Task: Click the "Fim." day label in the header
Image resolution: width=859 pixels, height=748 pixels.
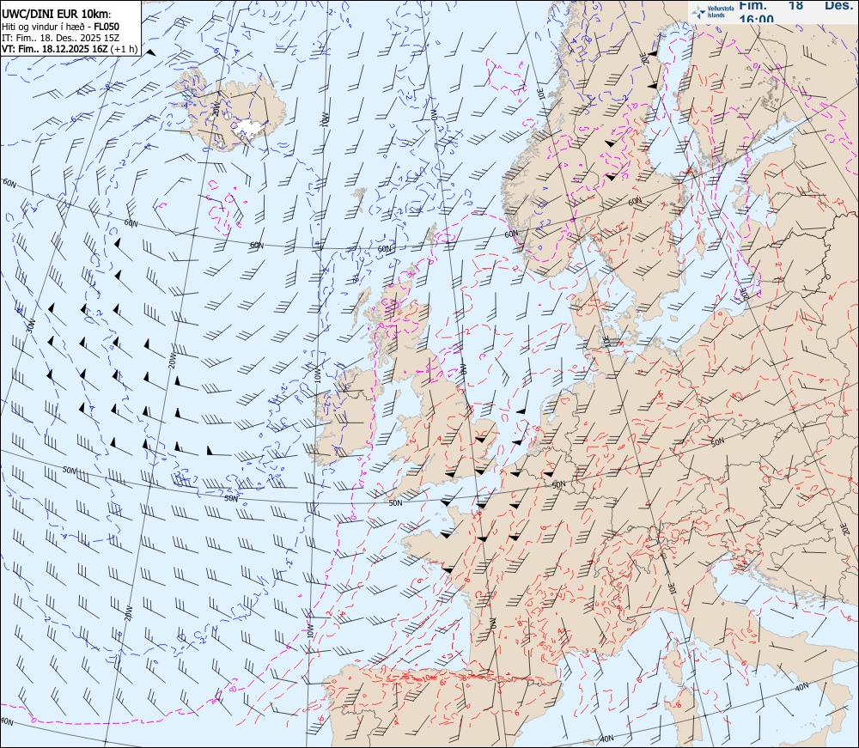Action: [752, 5]
